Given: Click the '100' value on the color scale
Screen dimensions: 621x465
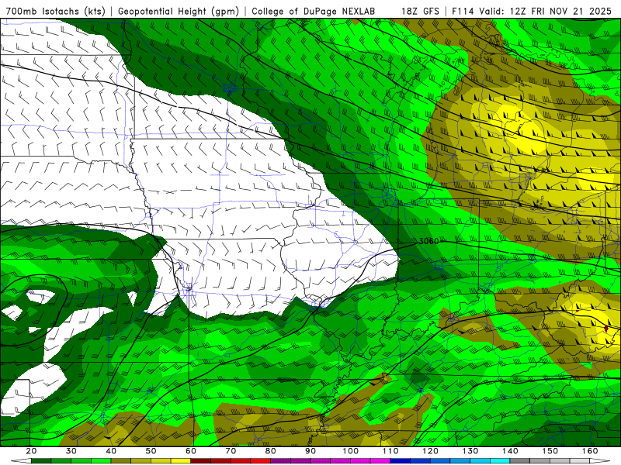Looking at the screenshot, I should click(351, 451).
